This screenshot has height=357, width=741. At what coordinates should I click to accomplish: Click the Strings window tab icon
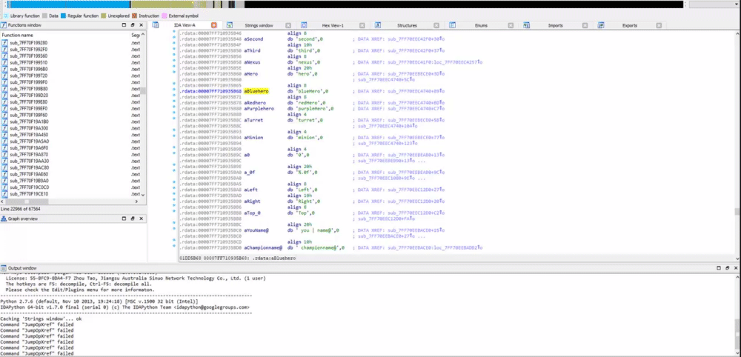point(229,25)
